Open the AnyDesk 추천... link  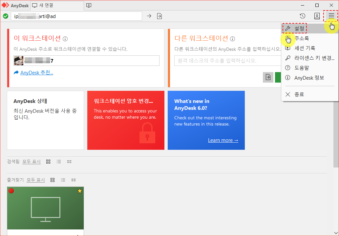pos(37,73)
